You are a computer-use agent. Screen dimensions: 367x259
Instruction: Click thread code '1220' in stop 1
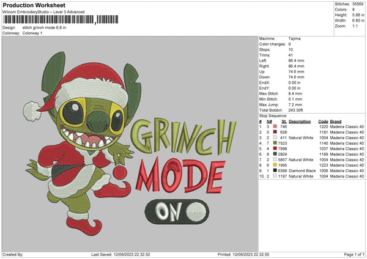point(324,126)
